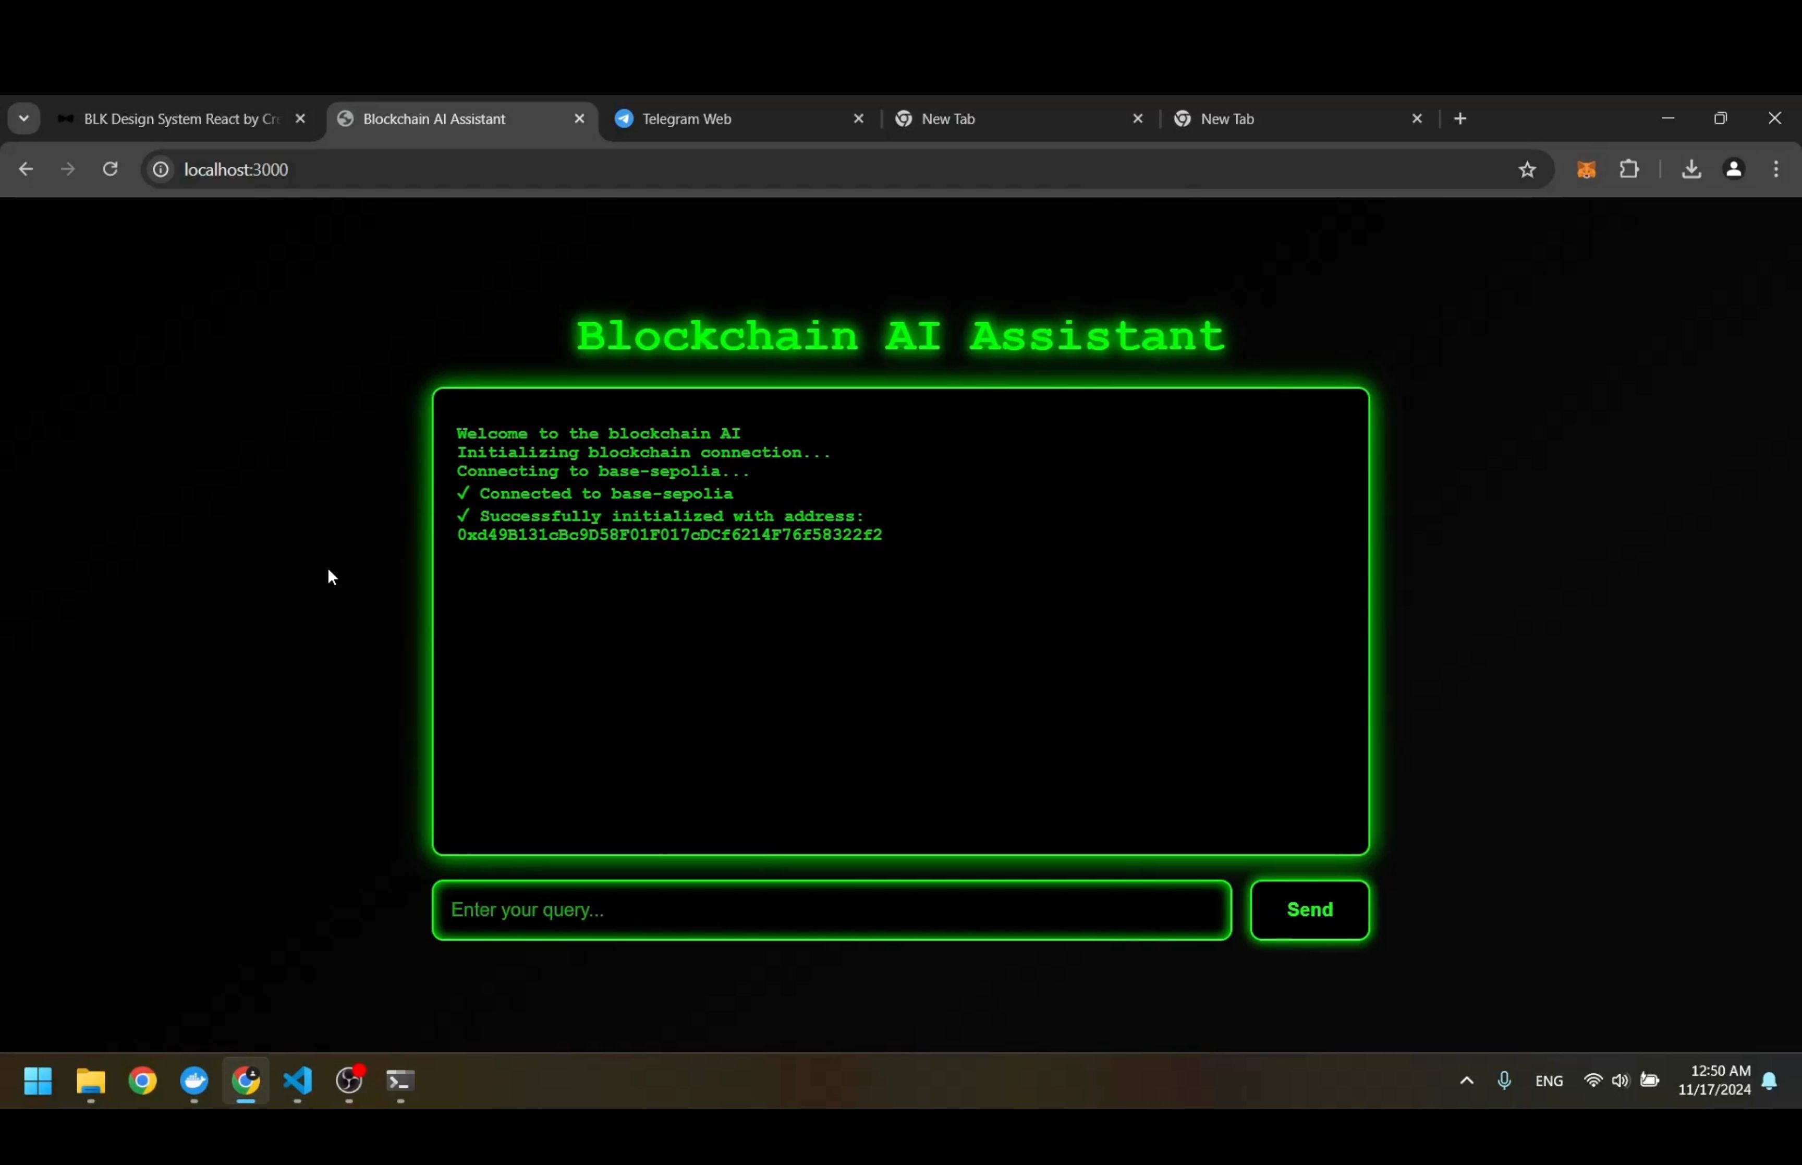Image resolution: width=1802 pixels, height=1165 pixels.
Task: Bookmark this page with the star icon
Action: click(1527, 169)
